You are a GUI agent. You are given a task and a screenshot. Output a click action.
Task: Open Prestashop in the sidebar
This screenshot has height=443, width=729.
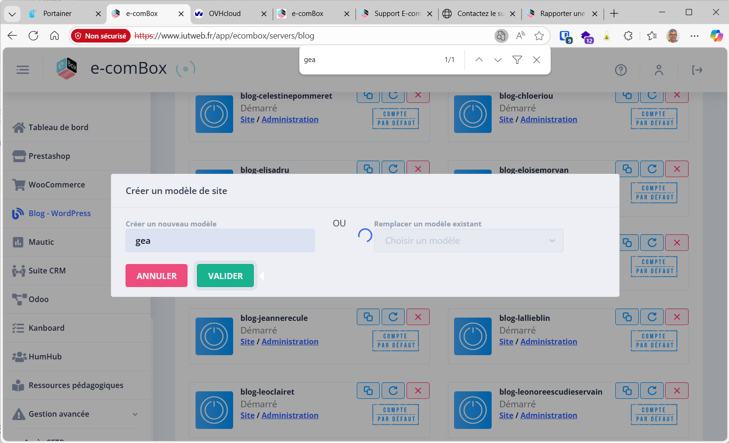[49, 156]
